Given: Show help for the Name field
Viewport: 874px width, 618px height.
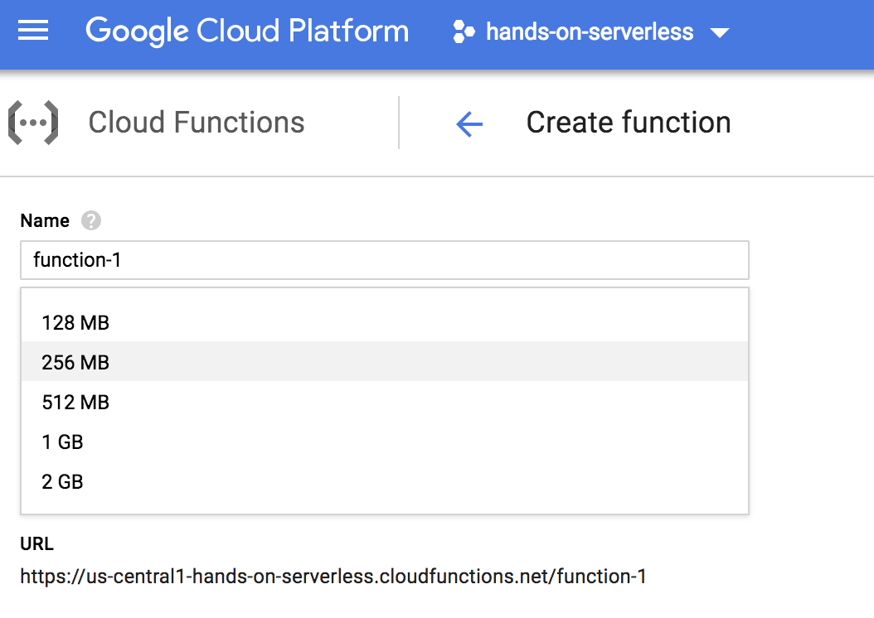Looking at the screenshot, I should 91,221.
